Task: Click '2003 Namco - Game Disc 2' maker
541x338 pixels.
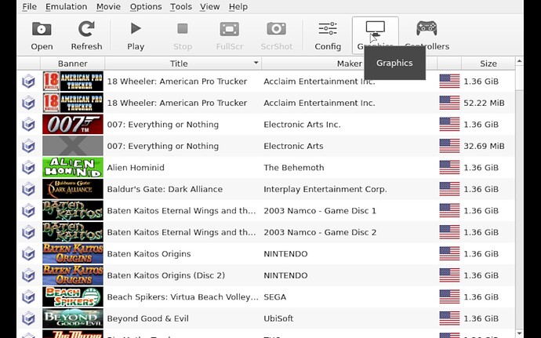Action: click(320, 232)
